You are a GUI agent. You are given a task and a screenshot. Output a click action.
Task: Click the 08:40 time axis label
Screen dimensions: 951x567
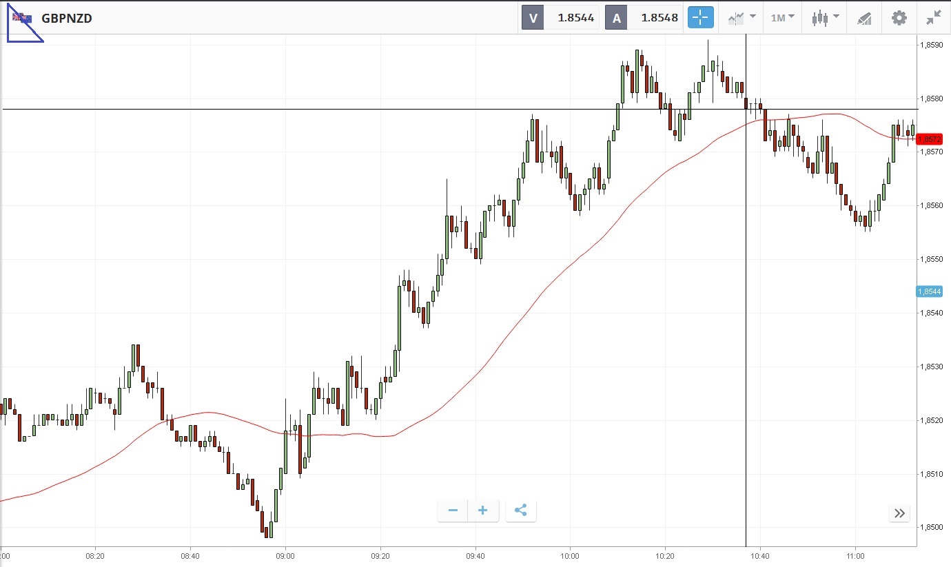tap(190, 555)
